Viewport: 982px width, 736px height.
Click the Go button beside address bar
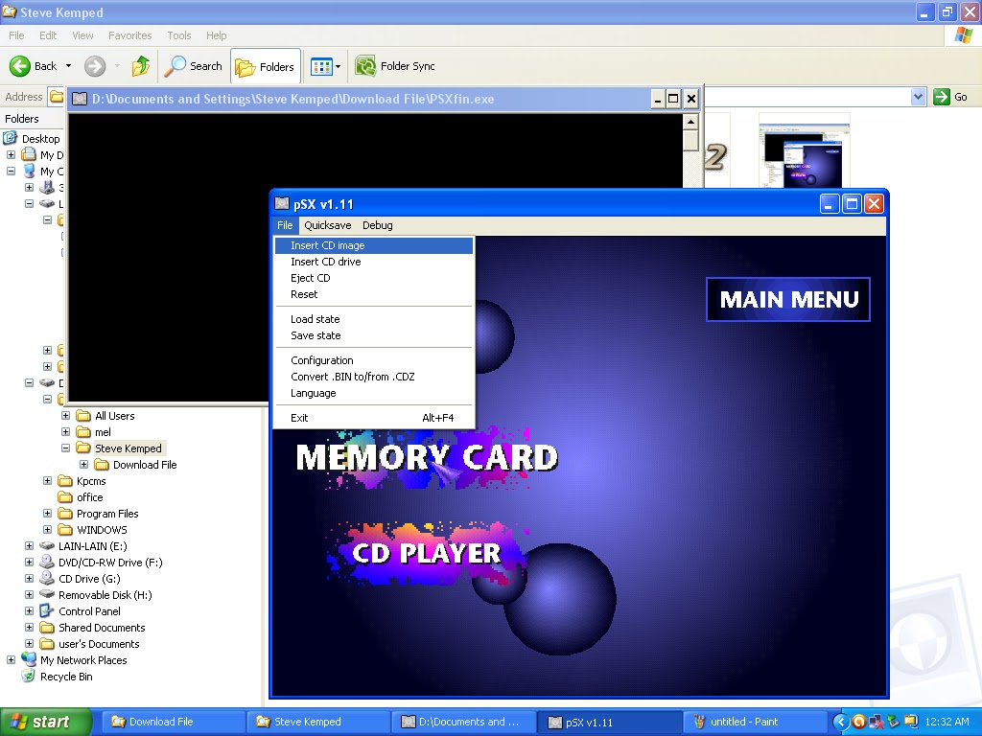click(x=950, y=97)
